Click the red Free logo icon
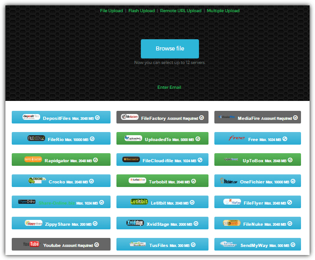The height and width of the screenshot is (260, 315). point(236,138)
